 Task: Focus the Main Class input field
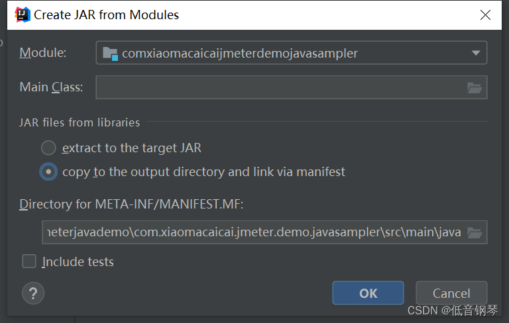click(x=292, y=87)
